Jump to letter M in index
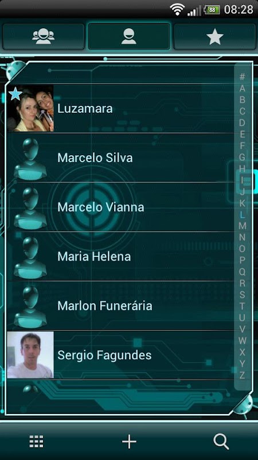 point(242,226)
